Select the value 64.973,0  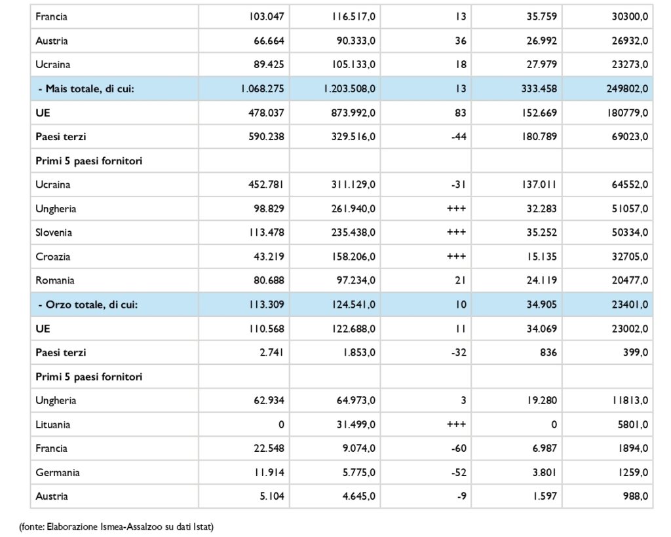tap(356, 401)
